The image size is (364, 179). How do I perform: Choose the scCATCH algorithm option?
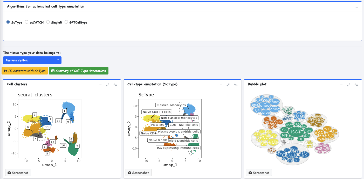point(27,22)
